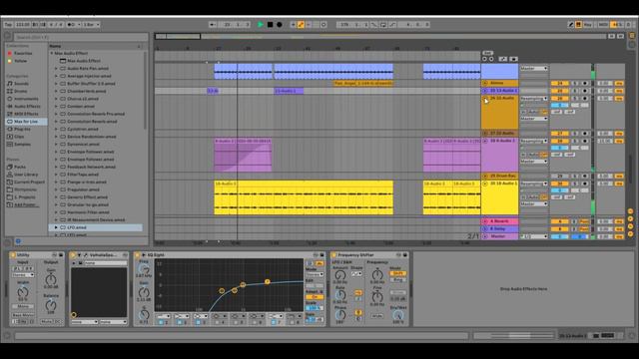
Task: Open Packs under Places
Action: [20, 167]
